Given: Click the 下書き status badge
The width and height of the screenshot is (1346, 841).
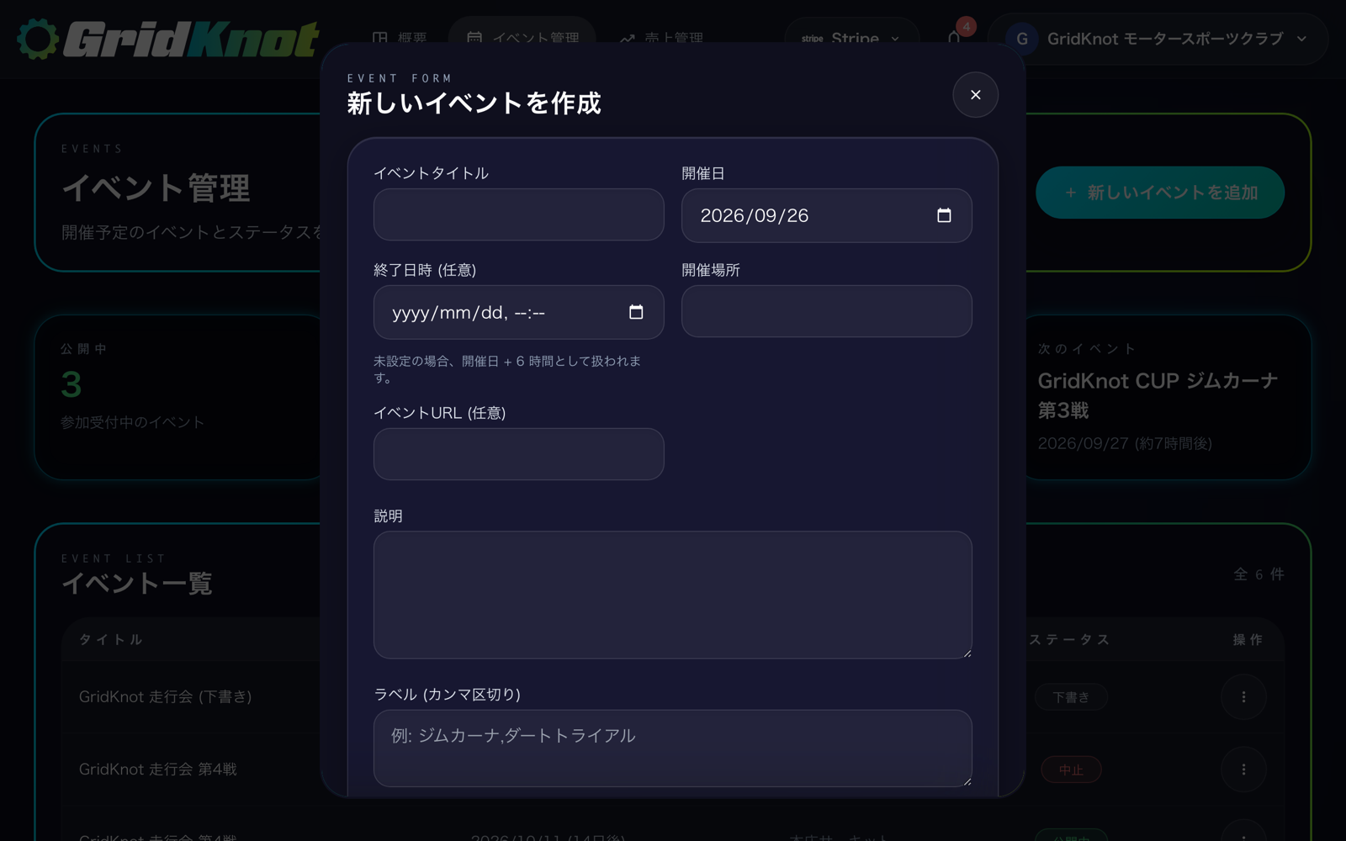Looking at the screenshot, I should click(x=1071, y=697).
